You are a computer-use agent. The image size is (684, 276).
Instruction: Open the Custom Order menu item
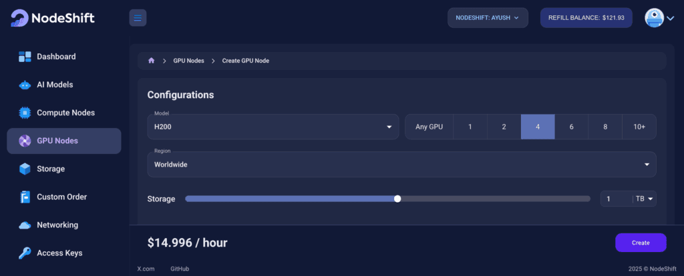[63, 197]
